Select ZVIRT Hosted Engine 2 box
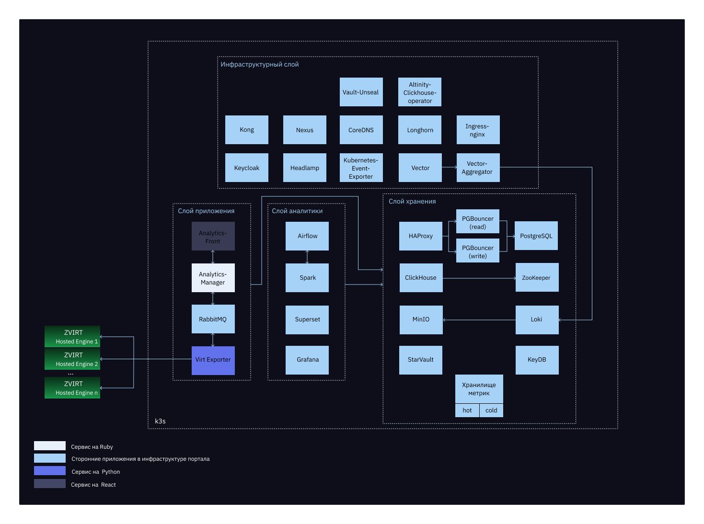The width and height of the screenshot is (704, 524). coord(72,359)
